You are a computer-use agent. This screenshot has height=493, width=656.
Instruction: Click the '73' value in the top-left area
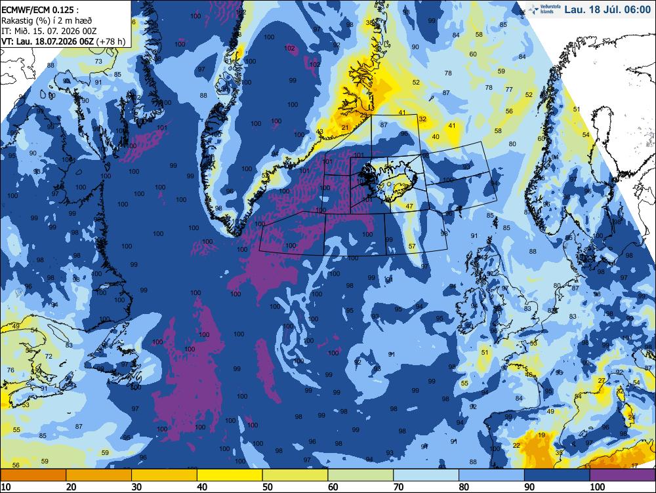tap(98, 61)
